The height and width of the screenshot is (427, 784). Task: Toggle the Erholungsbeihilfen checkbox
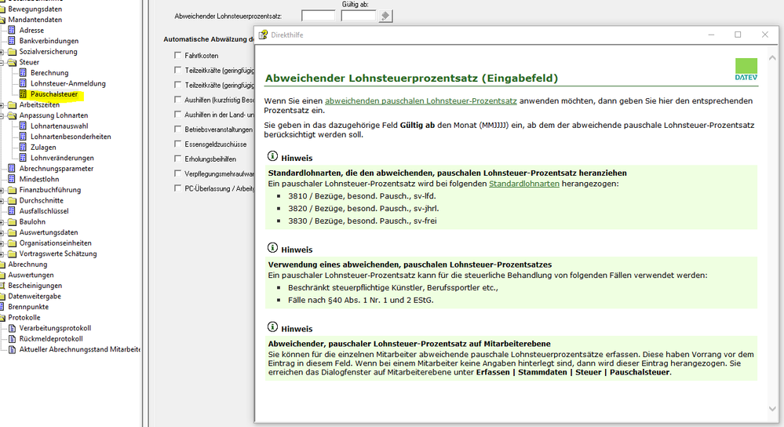tap(177, 159)
